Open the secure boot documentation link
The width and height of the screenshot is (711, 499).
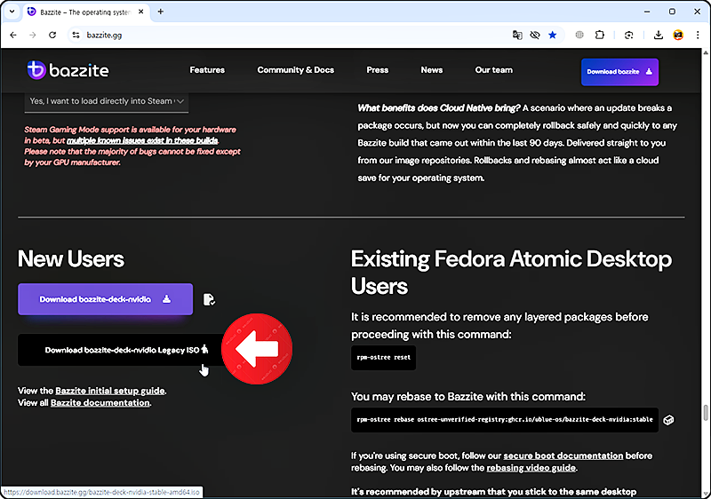[x=563, y=455]
